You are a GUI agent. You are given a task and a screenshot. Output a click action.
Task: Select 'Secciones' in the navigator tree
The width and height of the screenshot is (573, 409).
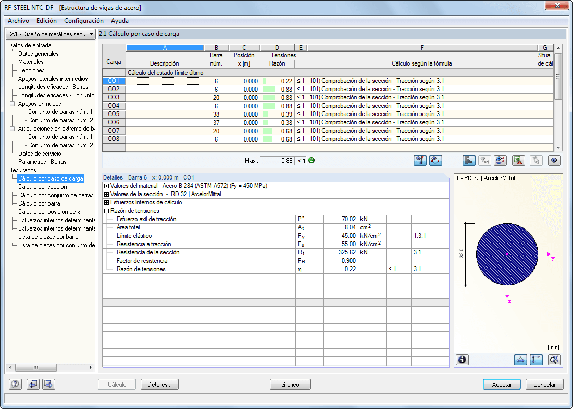(x=31, y=70)
